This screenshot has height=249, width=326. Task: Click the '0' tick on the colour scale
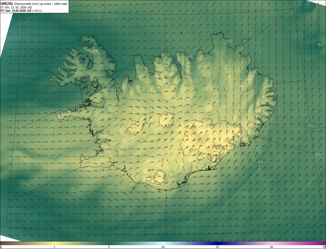tap(1, 247)
